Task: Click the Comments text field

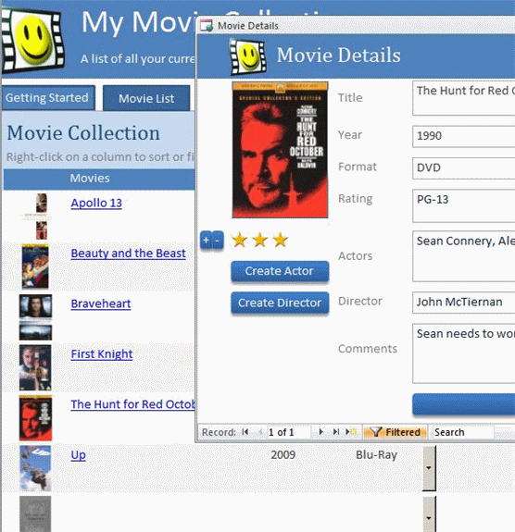Action: [x=464, y=353]
